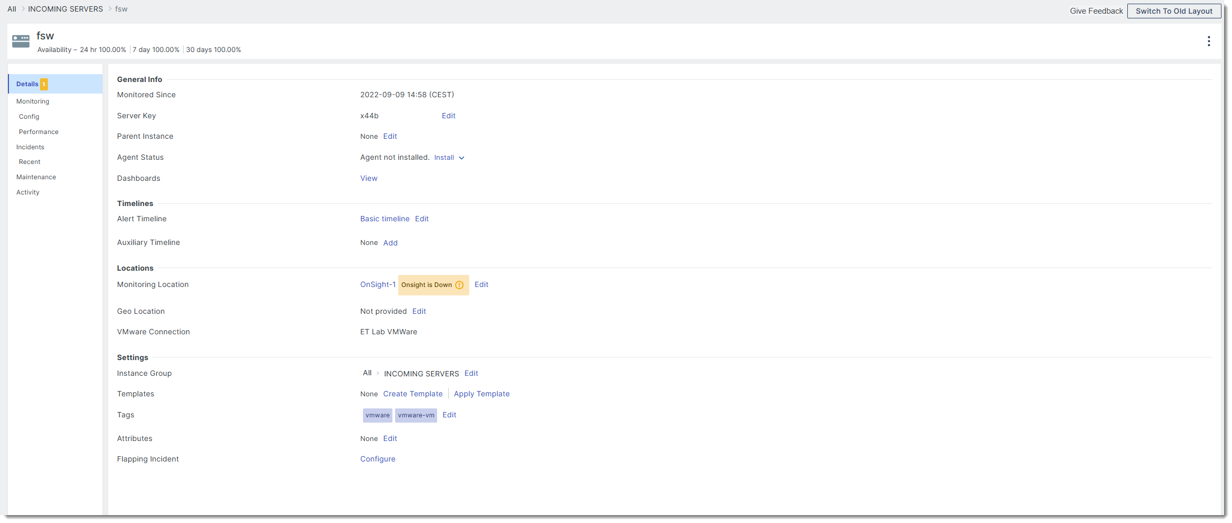The width and height of the screenshot is (1232, 523).
Task: Open the Performance sidebar item
Action: tap(38, 132)
